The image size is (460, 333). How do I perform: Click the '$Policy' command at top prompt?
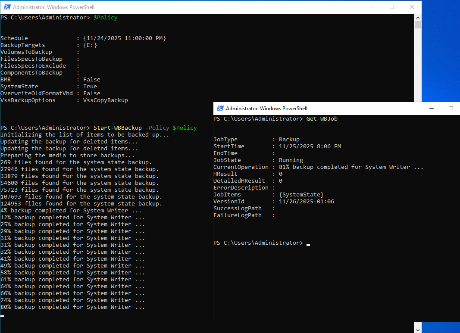pos(105,18)
